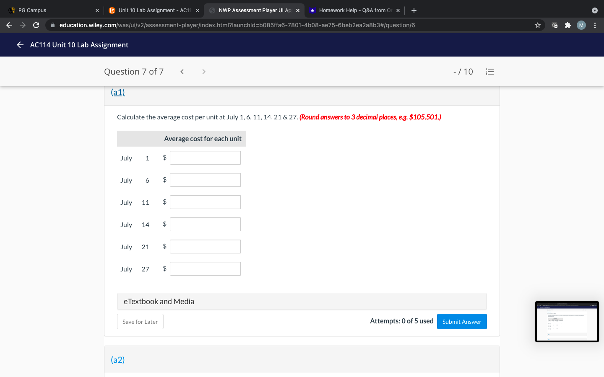Click the address bar URL

tap(237, 25)
